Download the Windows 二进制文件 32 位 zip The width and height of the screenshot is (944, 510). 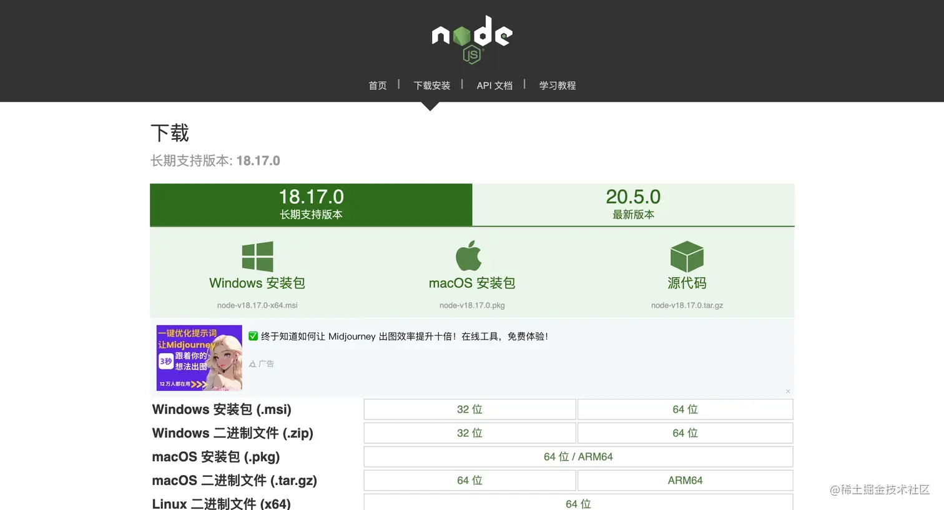pyautogui.click(x=470, y=433)
